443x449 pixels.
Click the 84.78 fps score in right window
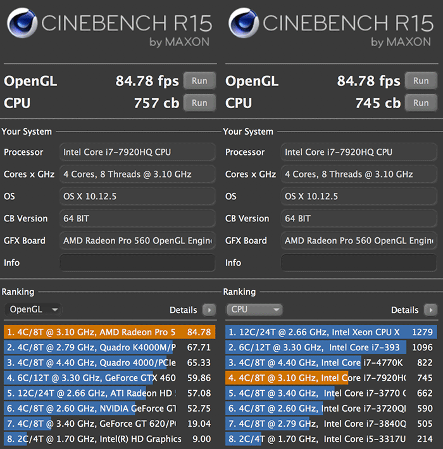coord(369,81)
